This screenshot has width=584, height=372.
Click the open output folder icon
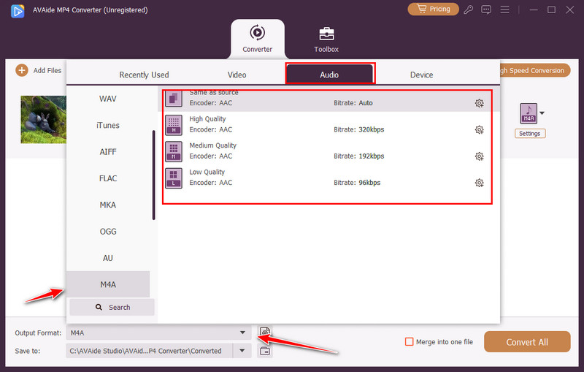265,351
